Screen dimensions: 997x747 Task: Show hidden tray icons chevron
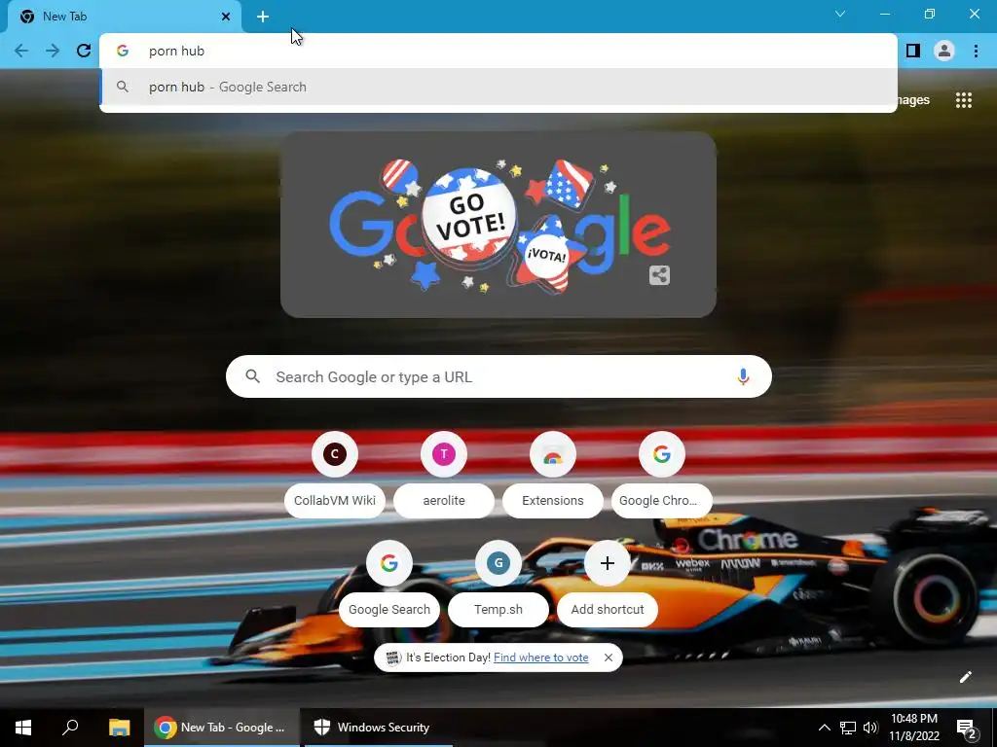point(824,728)
